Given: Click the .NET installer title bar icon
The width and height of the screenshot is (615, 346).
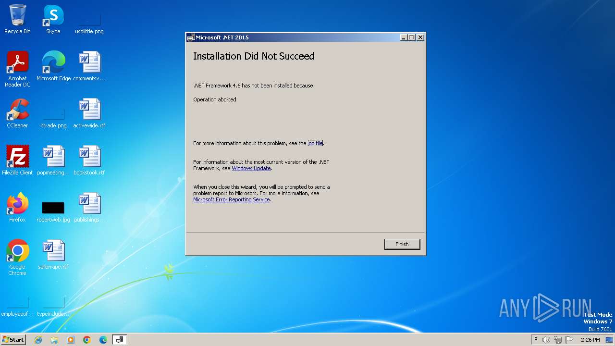Looking at the screenshot, I should 191,37.
